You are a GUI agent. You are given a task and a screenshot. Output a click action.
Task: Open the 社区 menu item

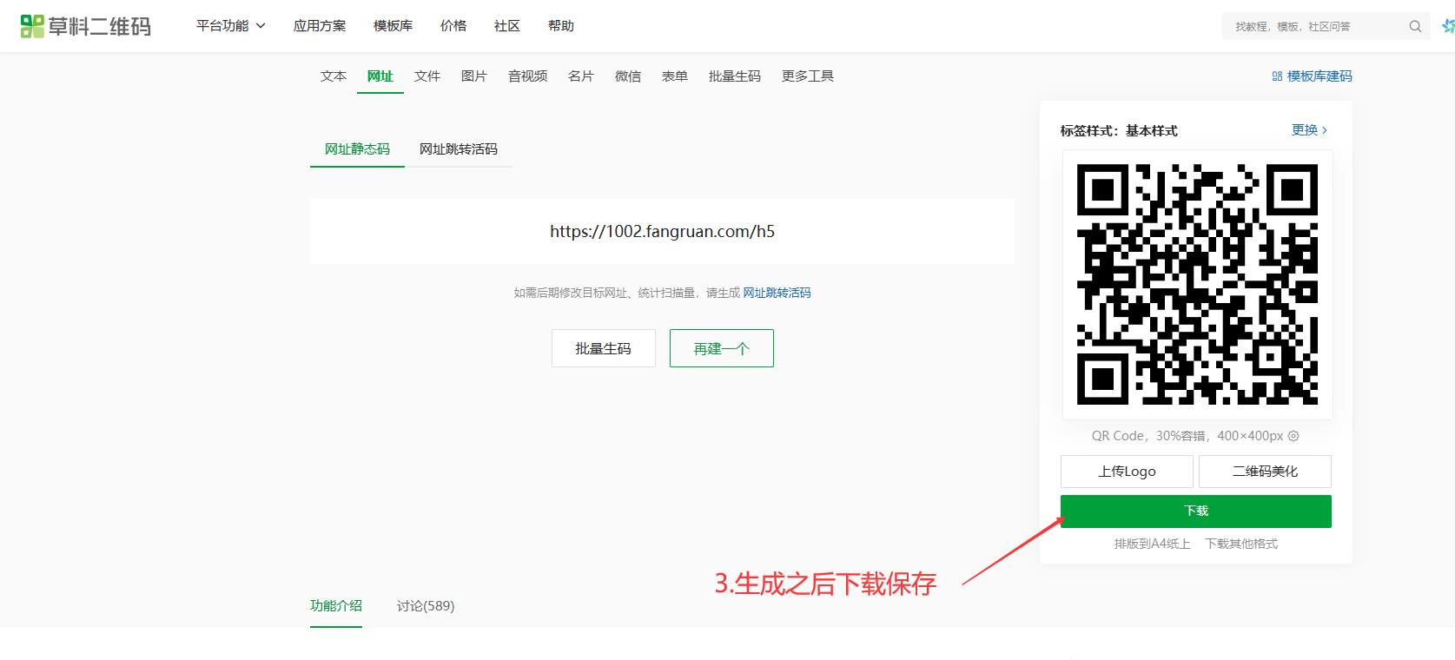tap(507, 26)
